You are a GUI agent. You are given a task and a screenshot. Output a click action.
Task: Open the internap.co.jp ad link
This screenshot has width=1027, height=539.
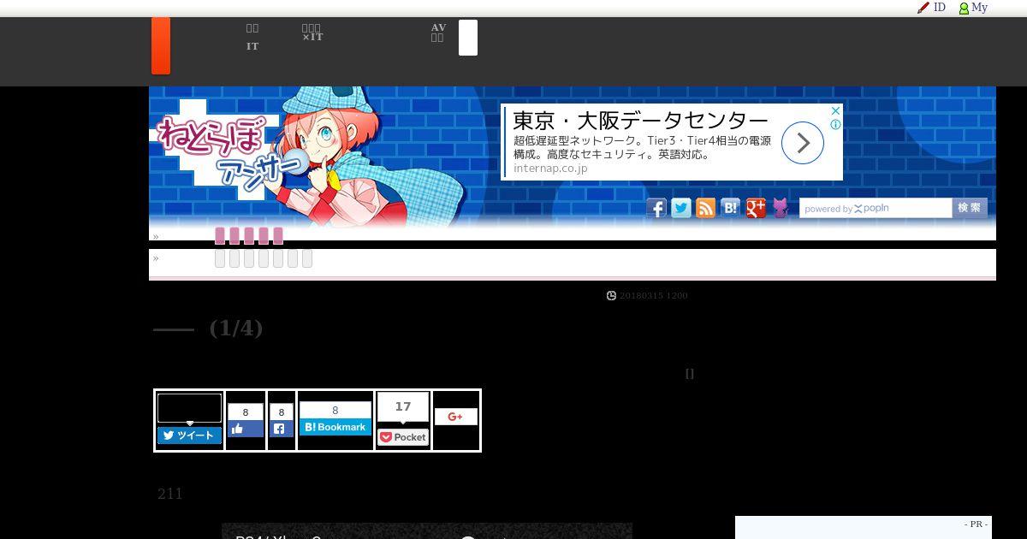pos(550,169)
